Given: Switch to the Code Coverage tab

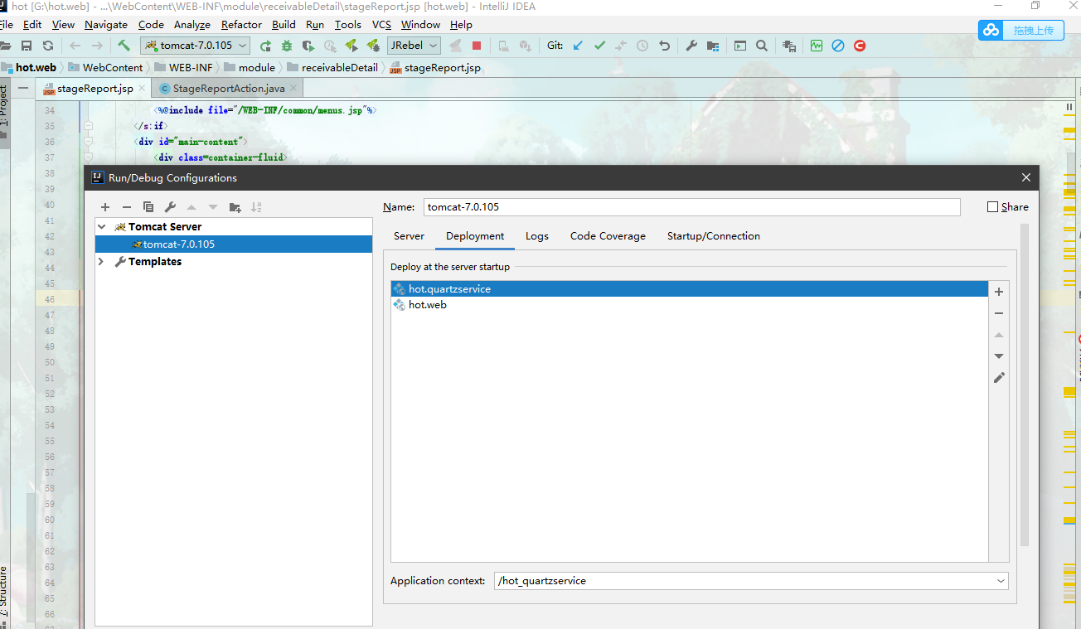Looking at the screenshot, I should tap(608, 236).
